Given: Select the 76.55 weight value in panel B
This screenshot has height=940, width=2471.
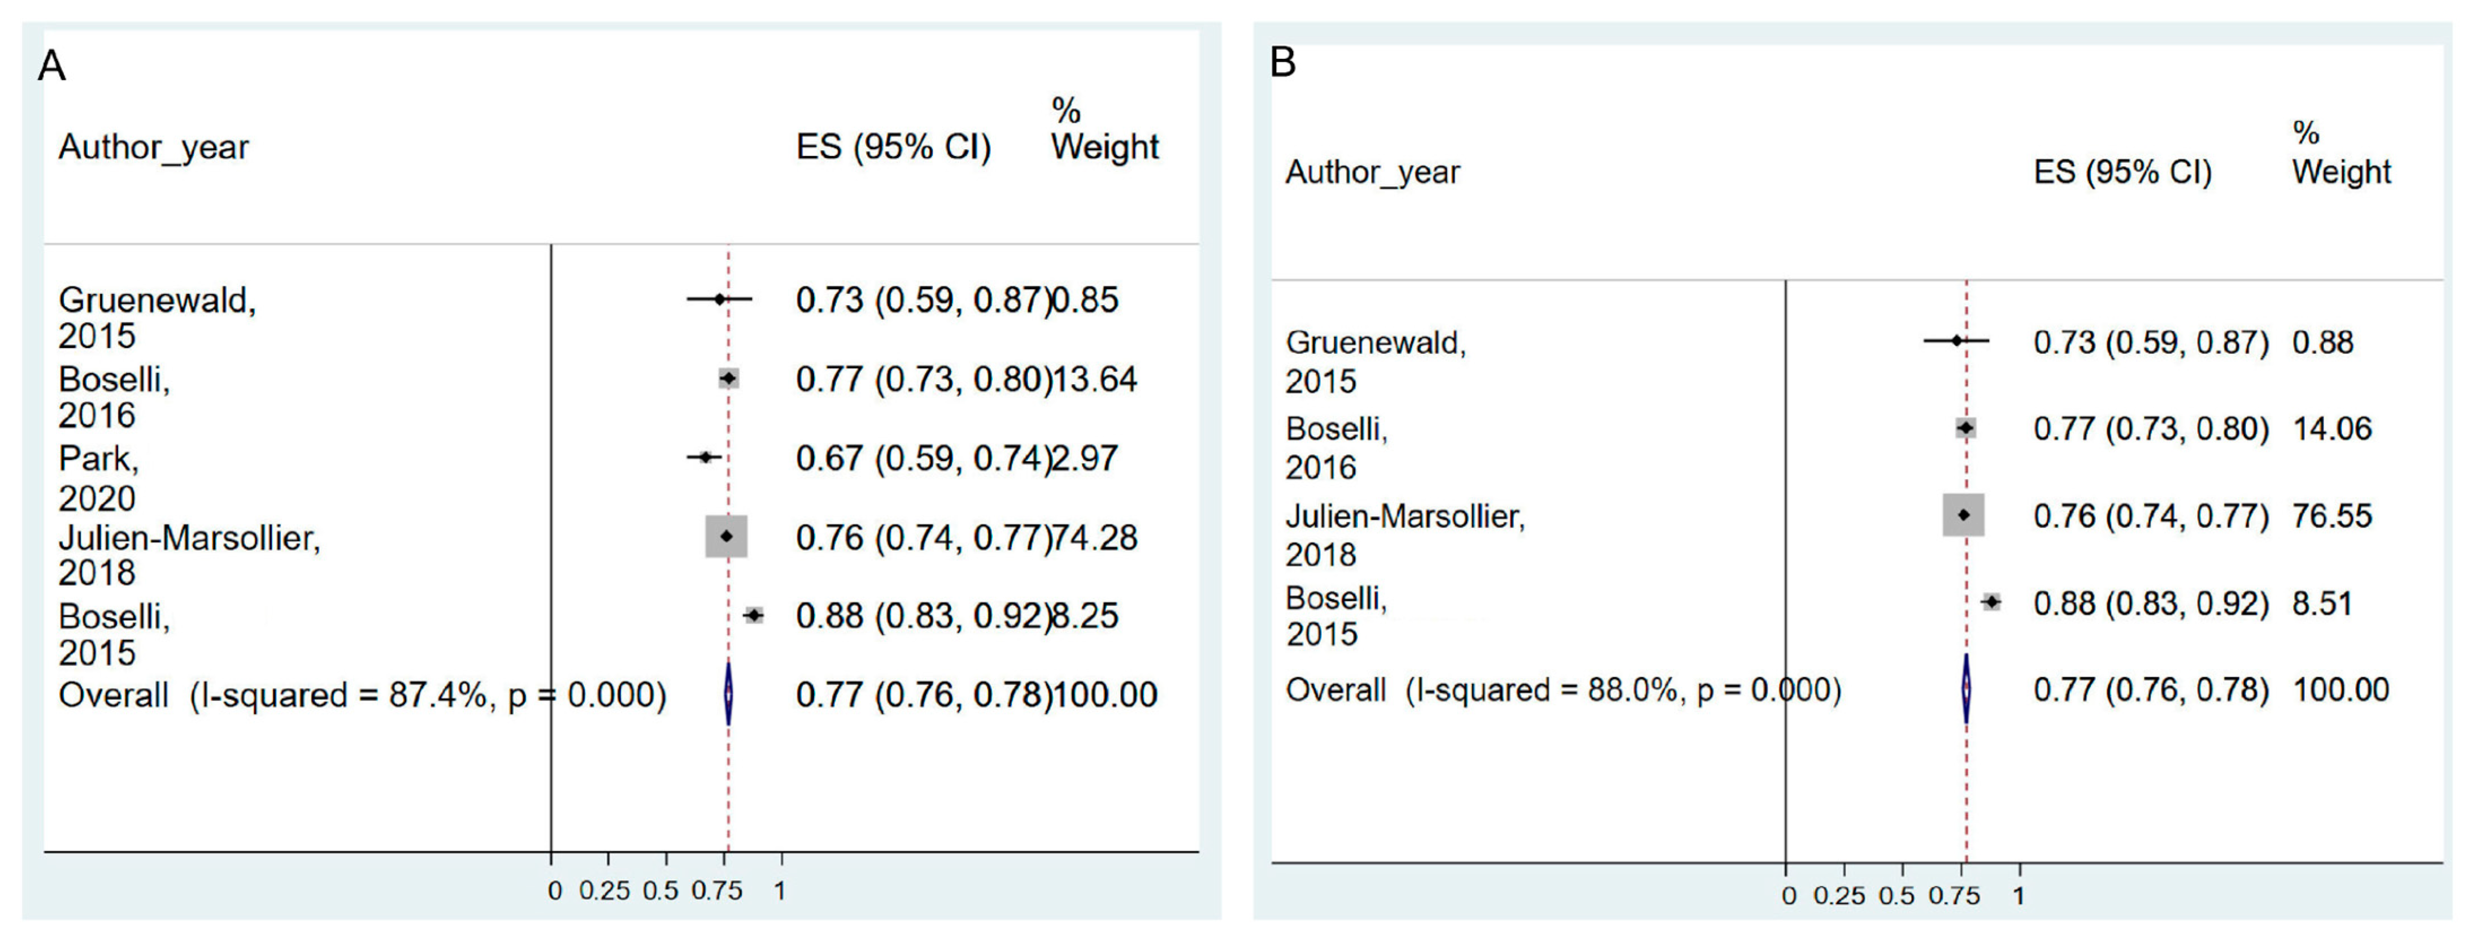Looking at the screenshot, I should [2332, 516].
